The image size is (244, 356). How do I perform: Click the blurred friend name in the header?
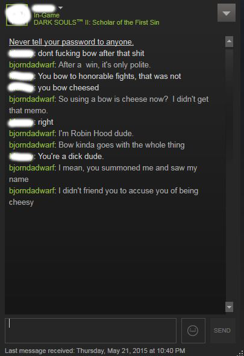tap(44, 8)
